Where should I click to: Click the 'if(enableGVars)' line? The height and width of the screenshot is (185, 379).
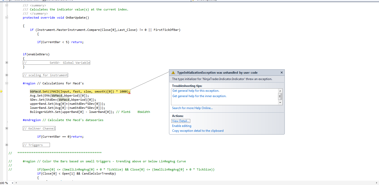[36, 54]
